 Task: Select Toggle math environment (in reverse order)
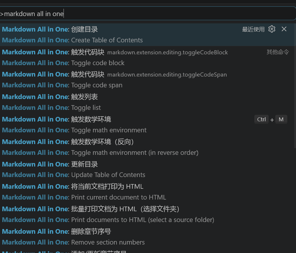(x=100, y=153)
